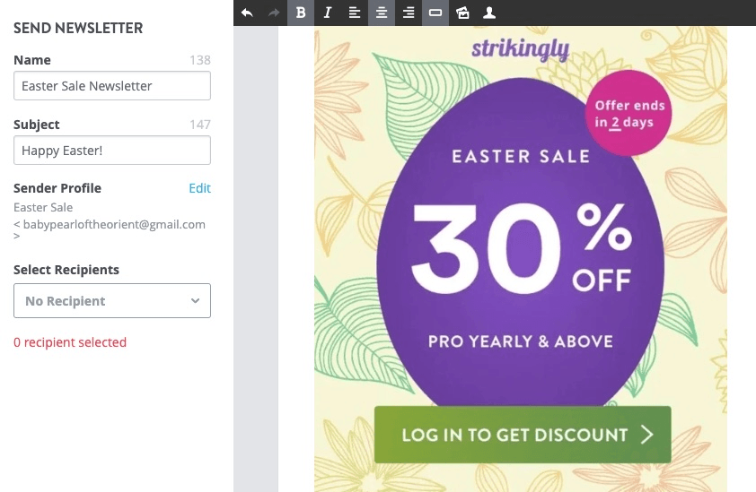Click the Name input field

click(112, 86)
